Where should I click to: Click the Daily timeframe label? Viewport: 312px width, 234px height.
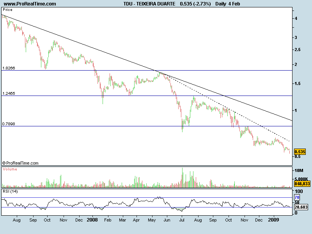coord(221,4)
